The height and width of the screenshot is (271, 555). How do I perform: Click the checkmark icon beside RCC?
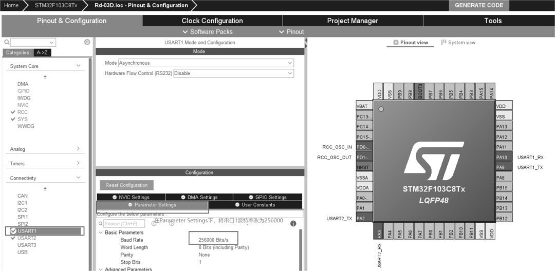(x=13, y=112)
